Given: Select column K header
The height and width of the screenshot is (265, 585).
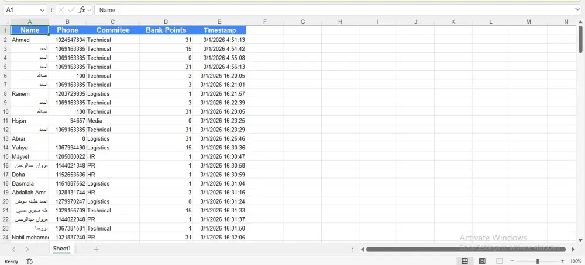Looking at the screenshot, I should 453,22.
